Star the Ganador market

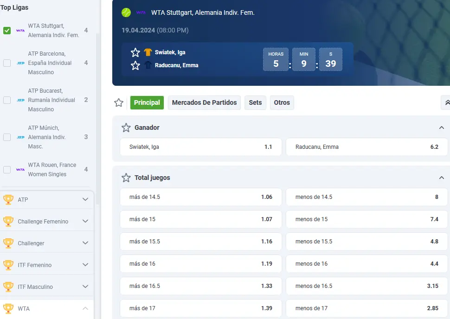(126, 128)
